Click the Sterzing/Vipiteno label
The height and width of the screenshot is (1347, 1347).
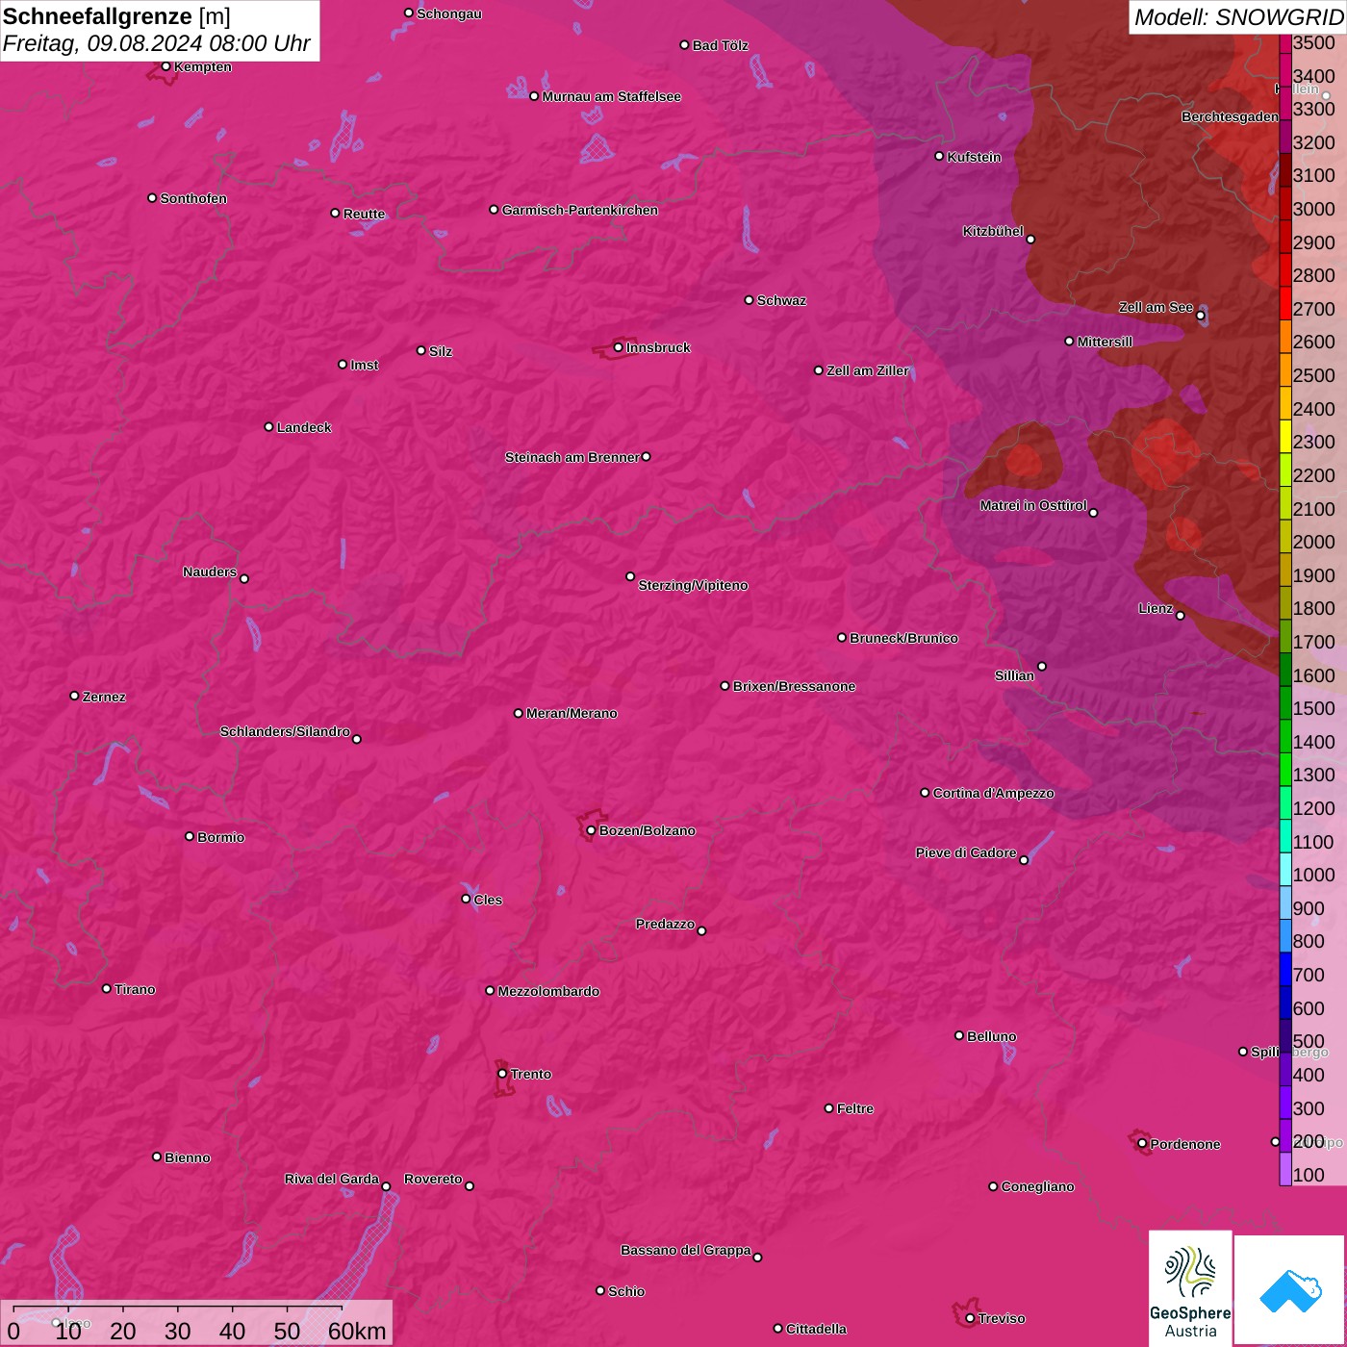point(693,585)
